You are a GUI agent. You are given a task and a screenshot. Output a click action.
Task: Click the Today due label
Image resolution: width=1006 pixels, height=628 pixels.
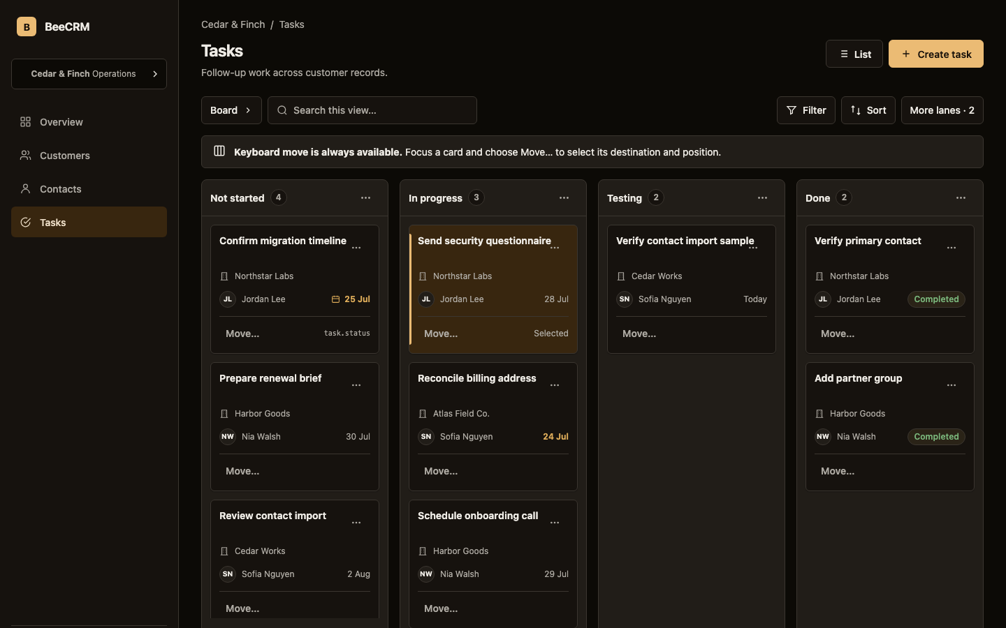point(755,299)
